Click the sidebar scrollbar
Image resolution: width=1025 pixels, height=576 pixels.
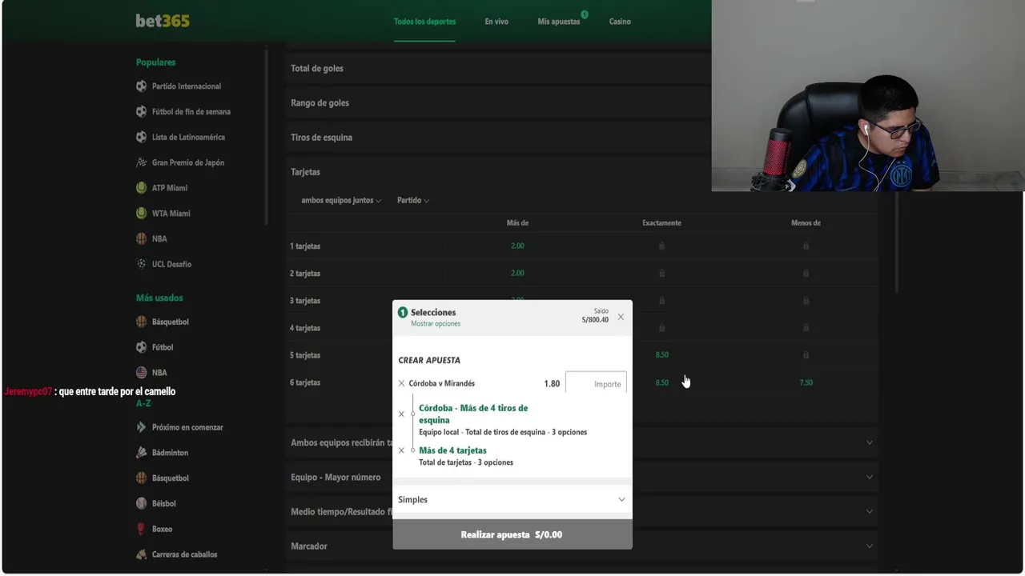coord(266,136)
